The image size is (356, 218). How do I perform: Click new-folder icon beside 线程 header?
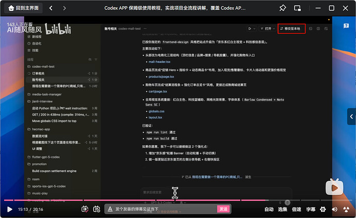point(90,59)
